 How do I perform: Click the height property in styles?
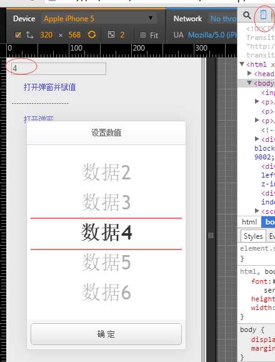coord(263,299)
